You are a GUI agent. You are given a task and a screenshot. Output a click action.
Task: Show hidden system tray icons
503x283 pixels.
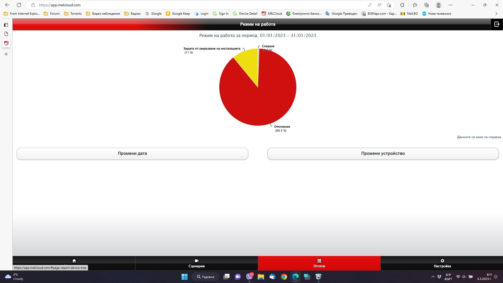(x=433, y=277)
